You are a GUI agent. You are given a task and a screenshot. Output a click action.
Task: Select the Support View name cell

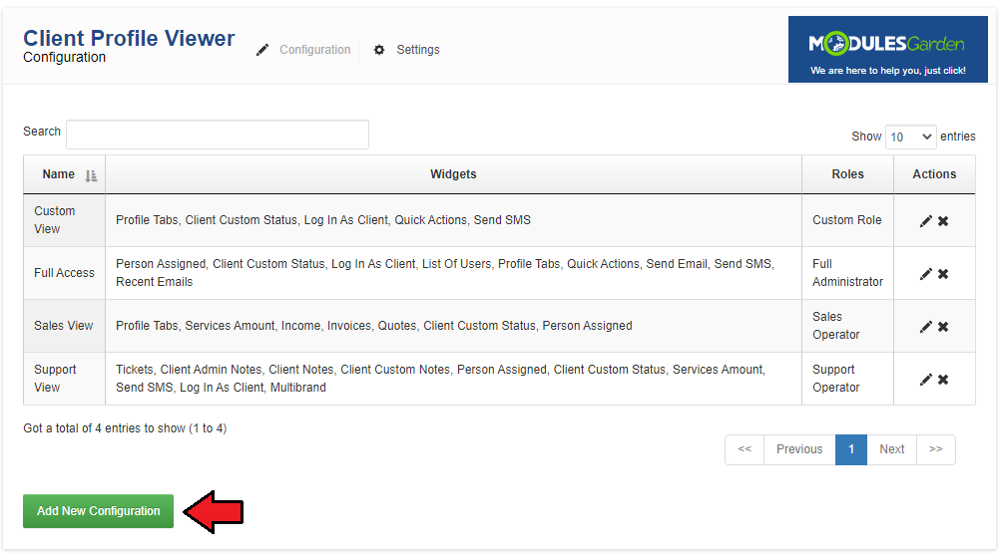(64, 379)
